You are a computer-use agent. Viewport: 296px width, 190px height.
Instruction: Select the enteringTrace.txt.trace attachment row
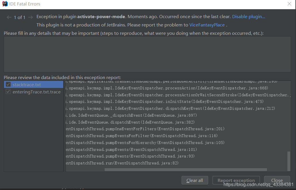tap(34, 92)
